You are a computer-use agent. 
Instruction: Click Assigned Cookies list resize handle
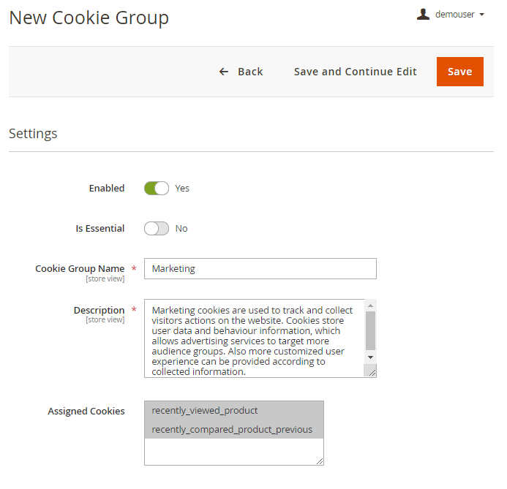(319, 460)
